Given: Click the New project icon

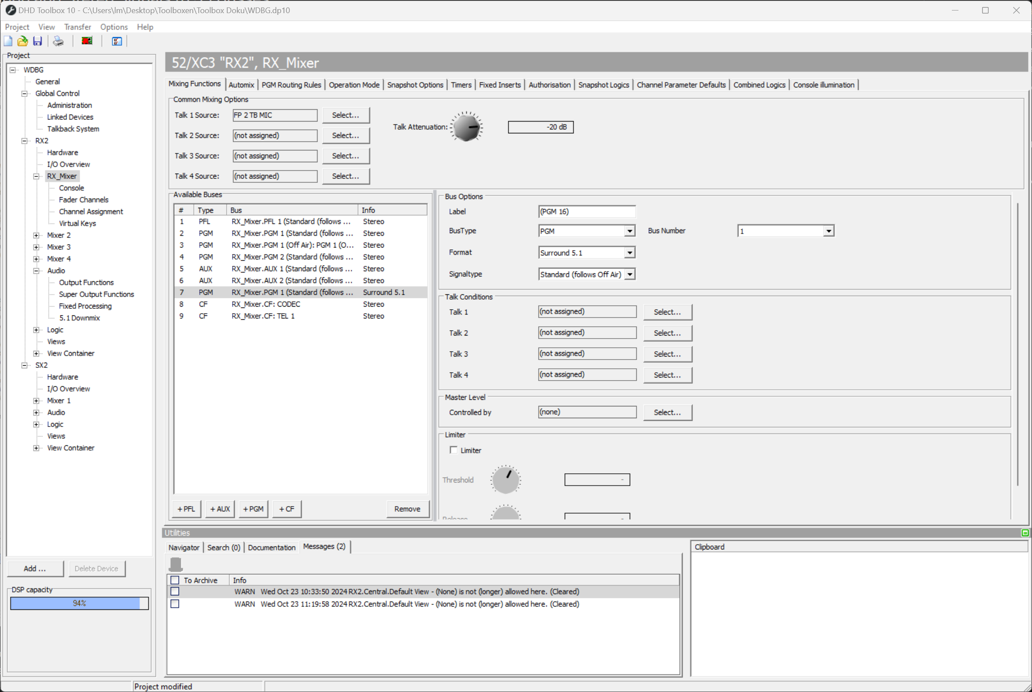Looking at the screenshot, I should (x=8, y=41).
